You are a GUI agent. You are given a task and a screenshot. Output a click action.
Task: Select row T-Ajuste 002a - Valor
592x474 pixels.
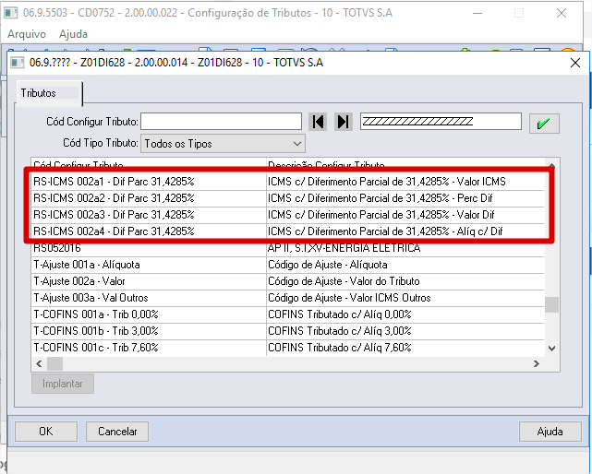coord(288,281)
